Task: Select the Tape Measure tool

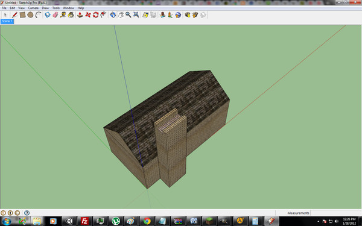Action: (x=63, y=15)
